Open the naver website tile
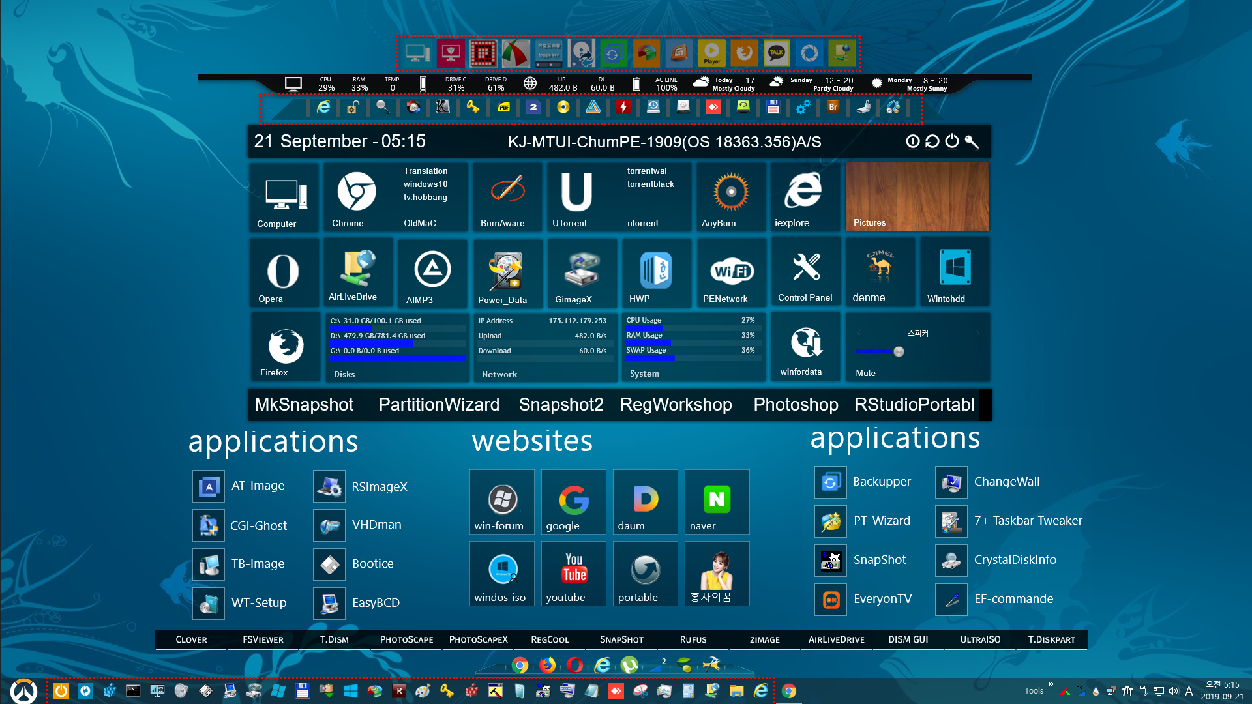The image size is (1252, 704). pos(717,502)
